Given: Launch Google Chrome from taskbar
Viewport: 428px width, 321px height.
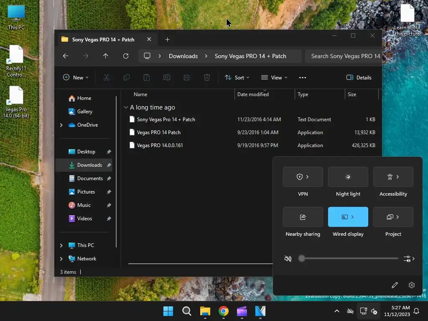Looking at the screenshot, I should 224,311.
